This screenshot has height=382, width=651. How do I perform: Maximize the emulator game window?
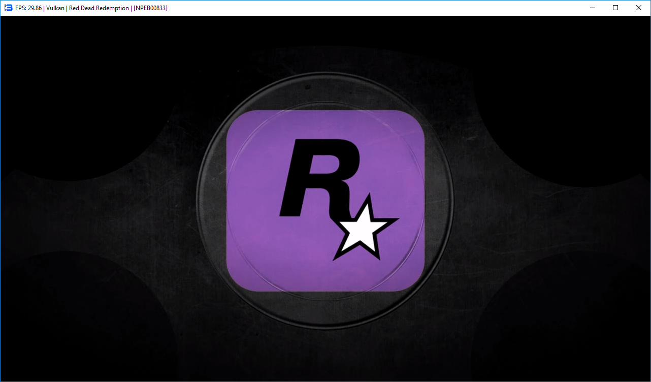coord(615,8)
